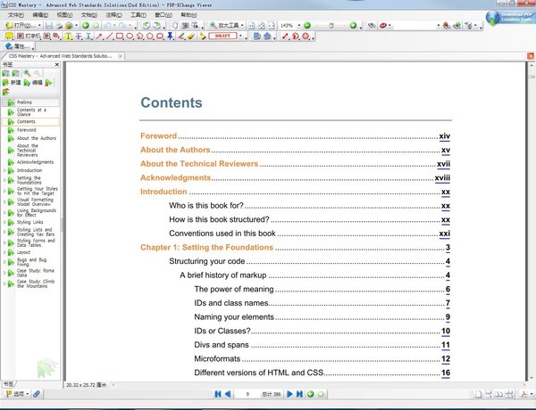Click the blue Pushpin attachment tool

point(171,36)
